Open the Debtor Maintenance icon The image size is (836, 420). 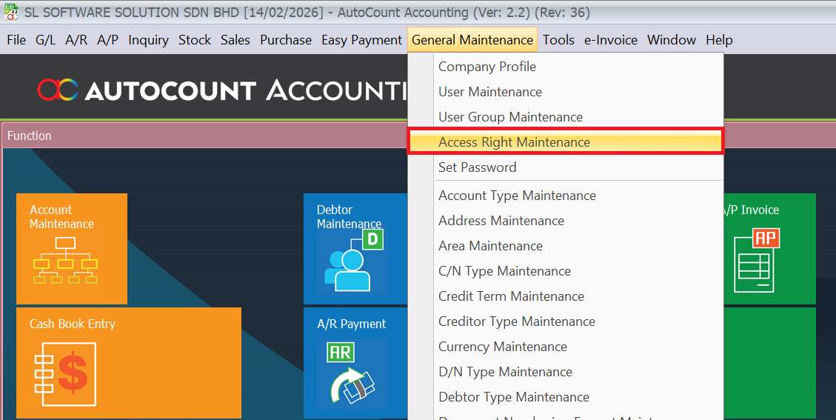click(352, 261)
